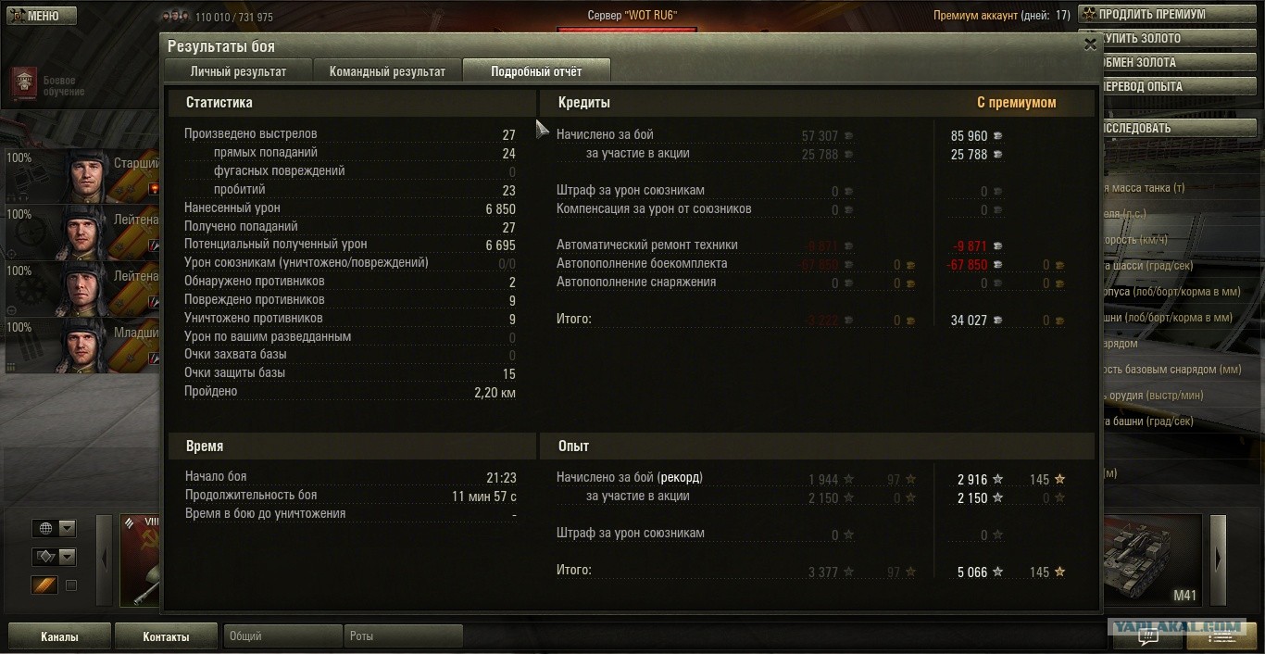Switch to the Личный результат tab
Screen dimensions: 1265x654
[238, 71]
